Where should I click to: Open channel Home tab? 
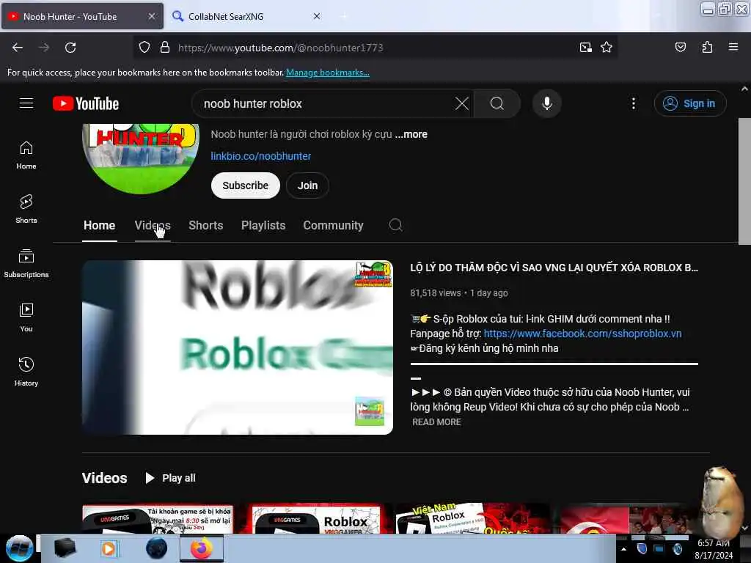(x=99, y=226)
